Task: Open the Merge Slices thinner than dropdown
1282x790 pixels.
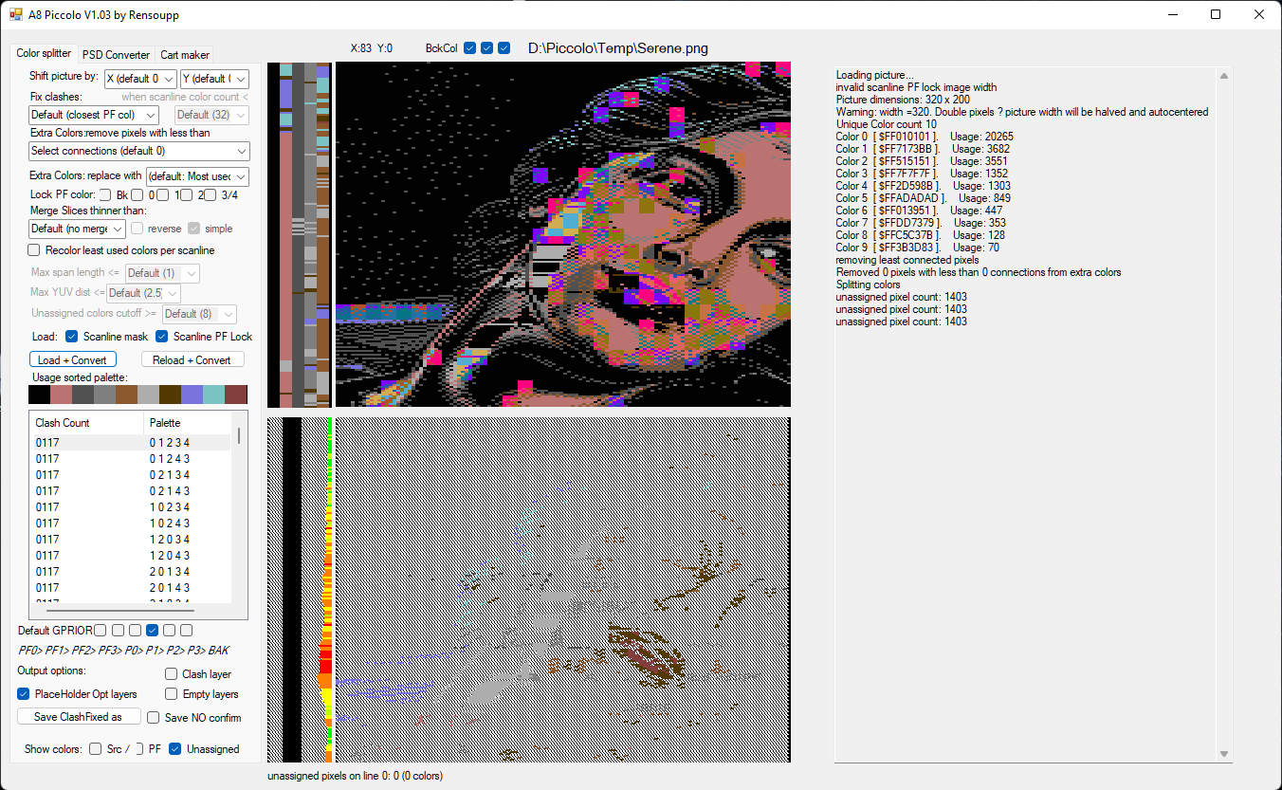Action: click(x=77, y=229)
